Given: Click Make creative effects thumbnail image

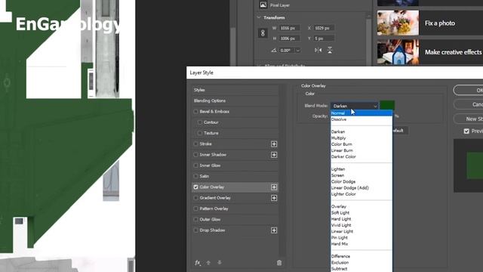Looking at the screenshot, I should 398,52.
